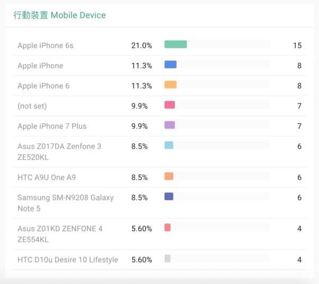
Task: Select the (not set) device row label
Action: pos(32,106)
